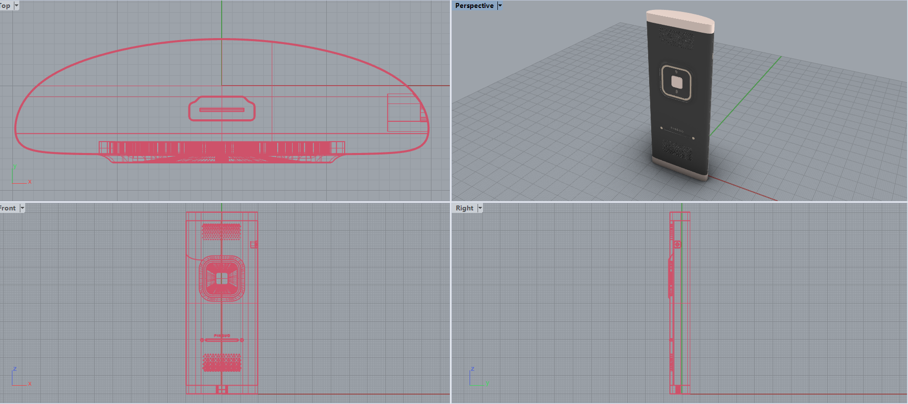Click the Top viewport title label

pyautogui.click(x=5, y=6)
